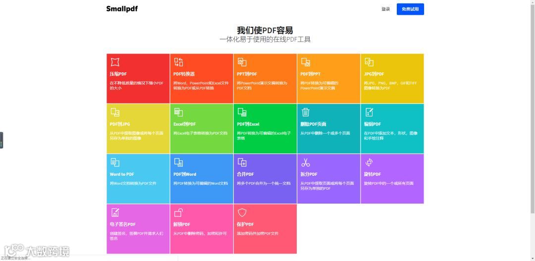Viewport: 535px width, 261px height.
Task: Click the PDF到PPT tile icon
Action: [305, 62]
